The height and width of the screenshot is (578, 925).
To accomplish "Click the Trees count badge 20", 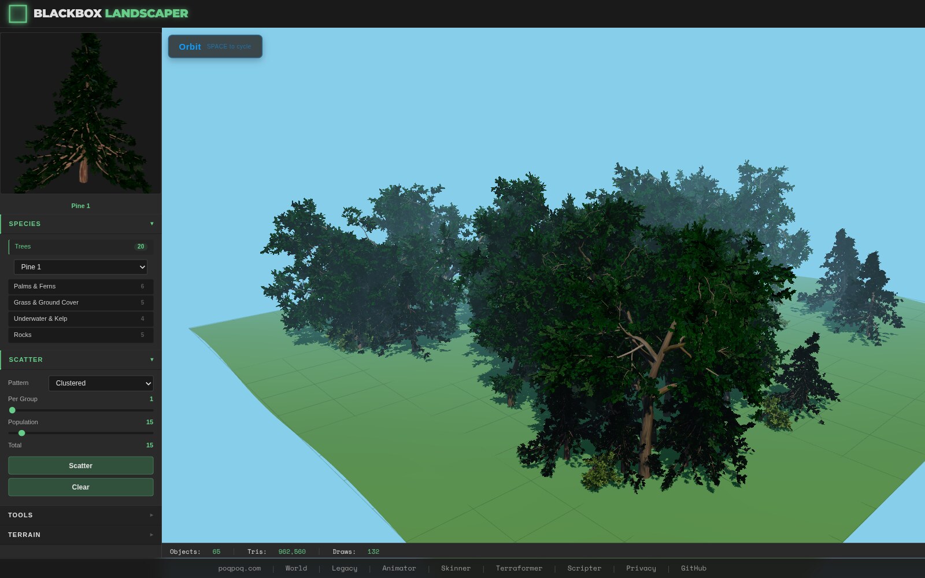I will click(140, 246).
